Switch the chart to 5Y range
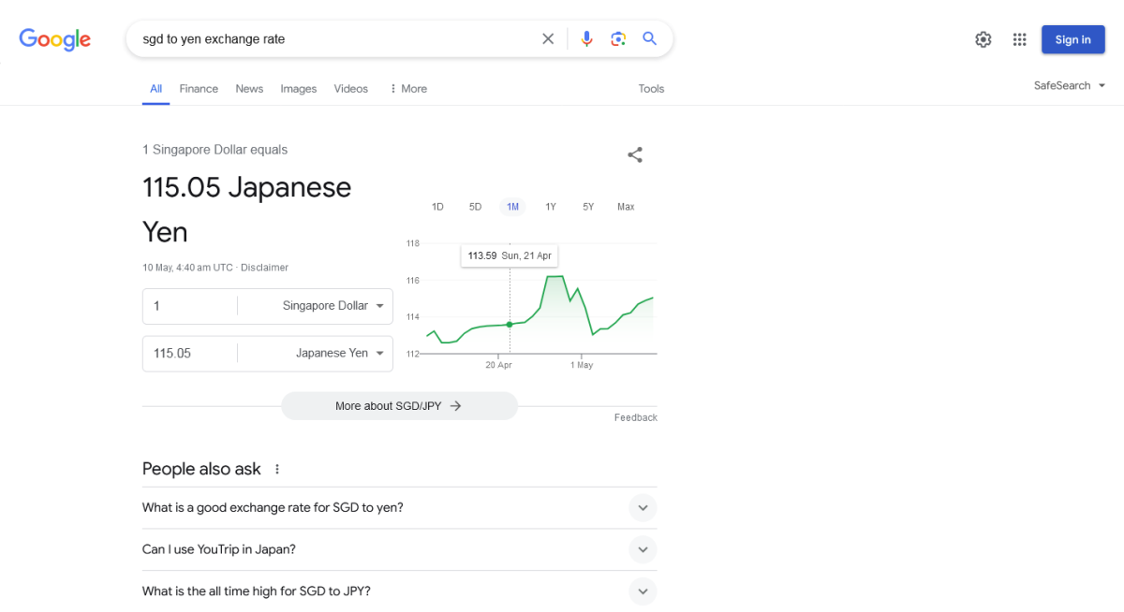The height and width of the screenshot is (612, 1124). pos(588,207)
